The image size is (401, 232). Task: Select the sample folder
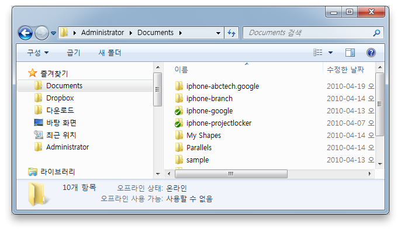point(198,160)
